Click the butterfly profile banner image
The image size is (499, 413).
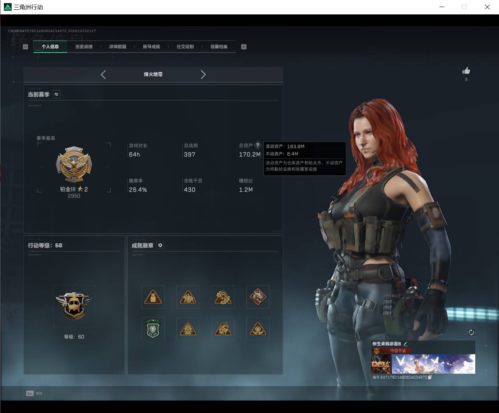(434, 364)
